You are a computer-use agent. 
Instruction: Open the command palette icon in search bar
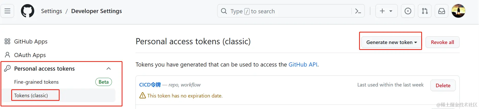coord(358,11)
